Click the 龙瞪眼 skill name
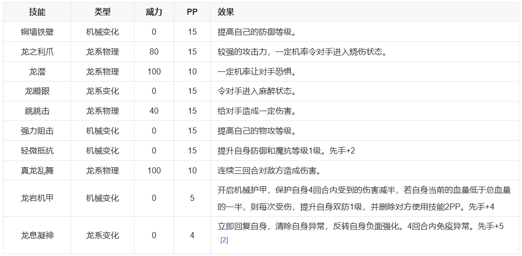This screenshot has height=256, width=522. click(37, 91)
